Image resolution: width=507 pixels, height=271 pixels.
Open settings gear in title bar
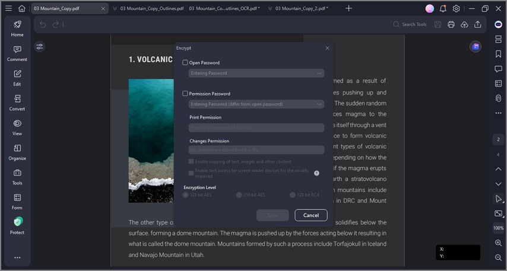(456, 9)
